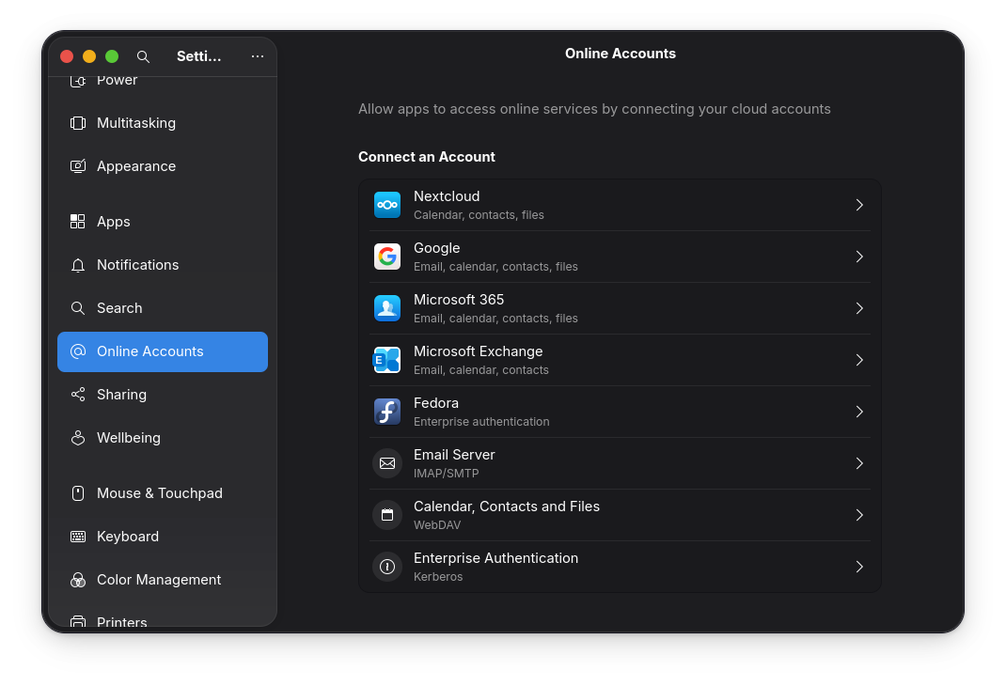Open Google account setup
This screenshot has width=1006, height=686.
(621, 256)
